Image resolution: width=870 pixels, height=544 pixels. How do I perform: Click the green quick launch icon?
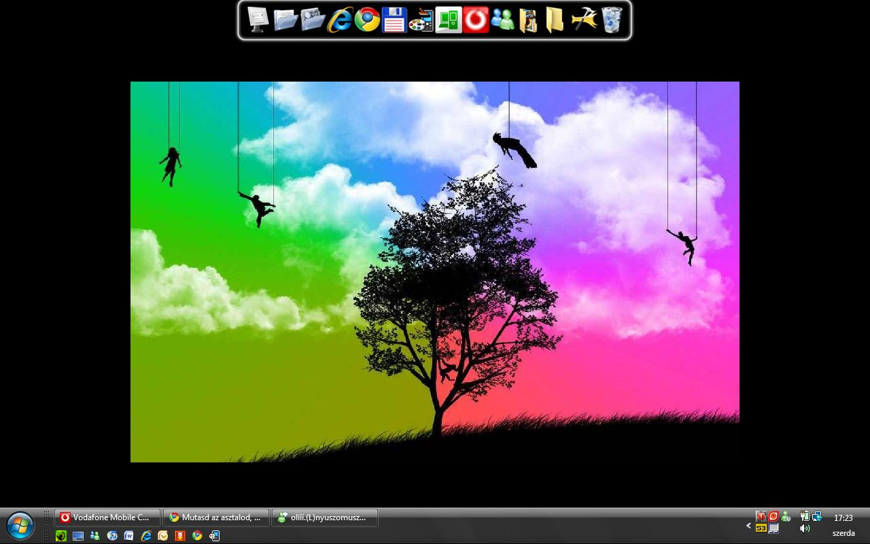coord(61,536)
